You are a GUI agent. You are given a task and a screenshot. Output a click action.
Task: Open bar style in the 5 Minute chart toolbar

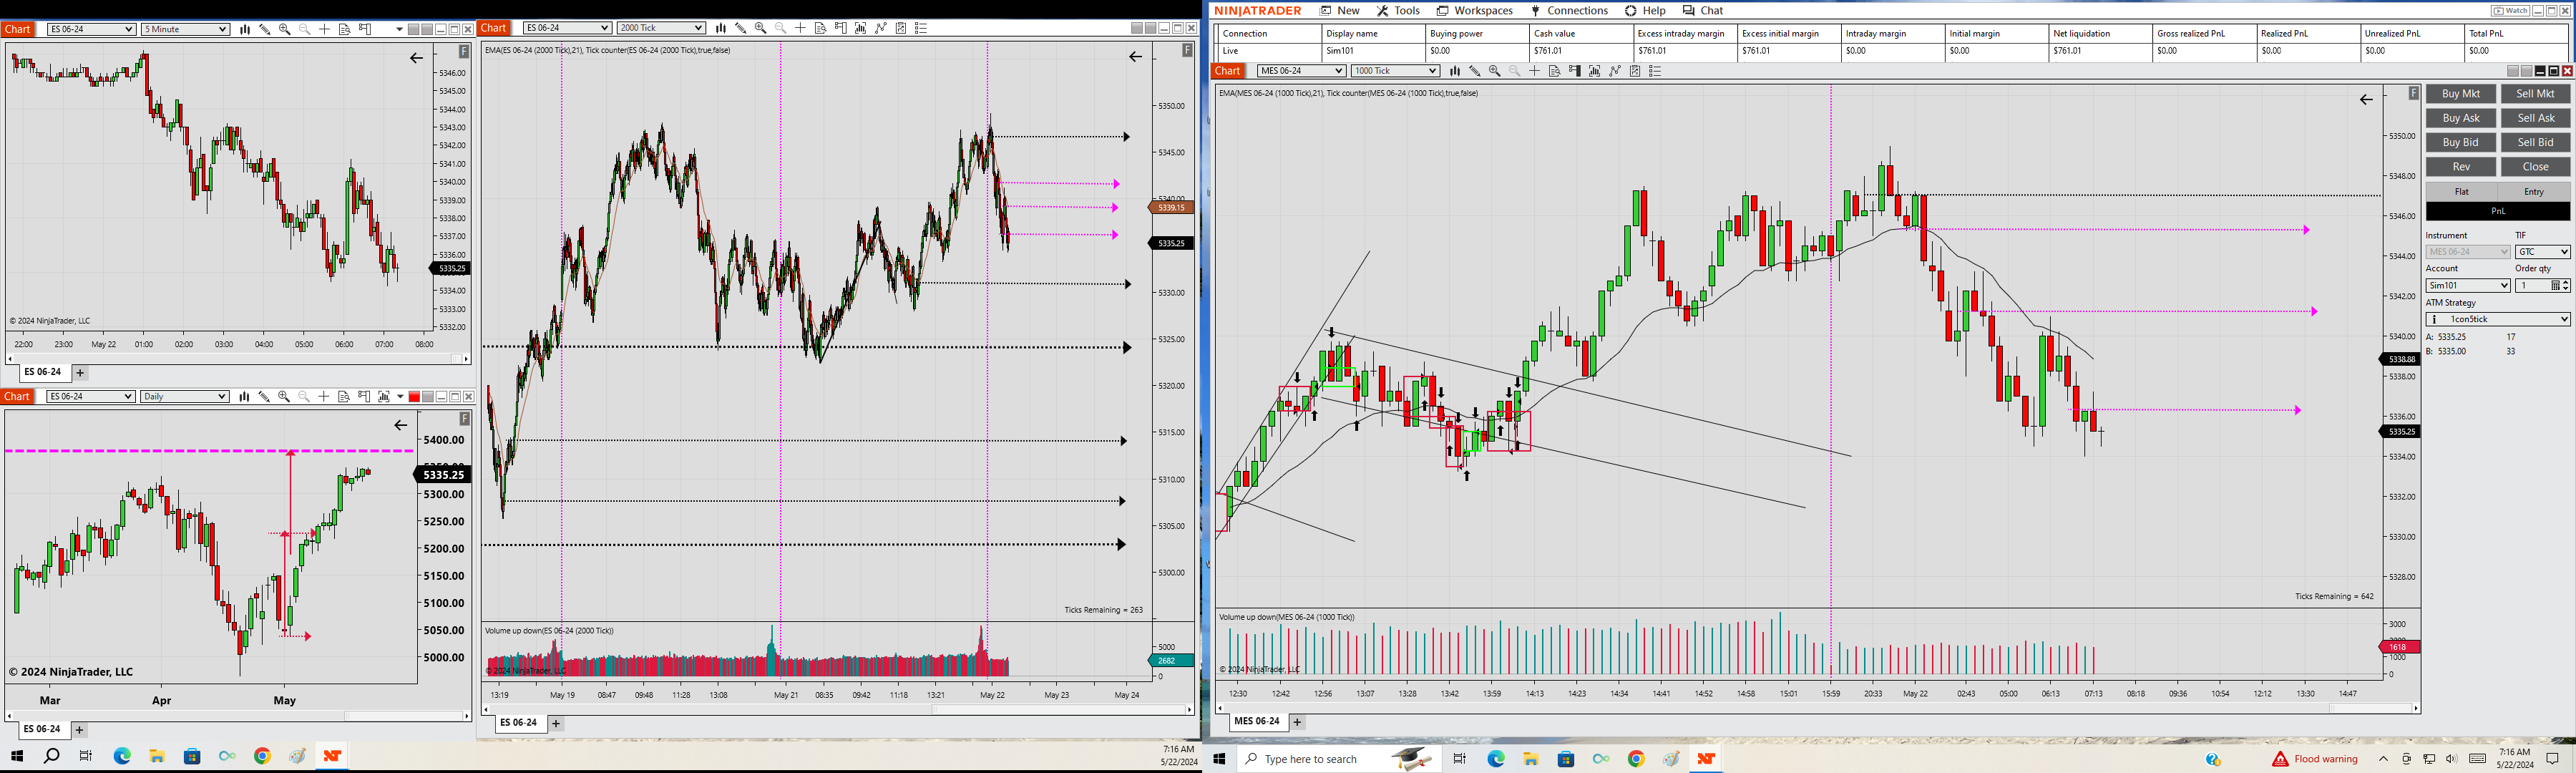(x=245, y=29)
